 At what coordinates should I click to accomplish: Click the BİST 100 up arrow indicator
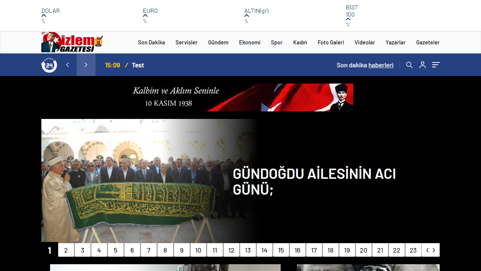pos(348,18)
